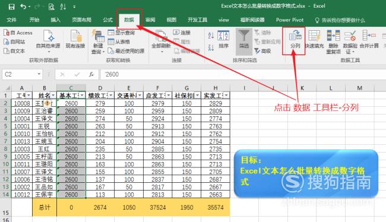Image resolution: width=386 pixels, height=222 pixels.
Task: Click the insert function fx icon
Action: point(91,74)
